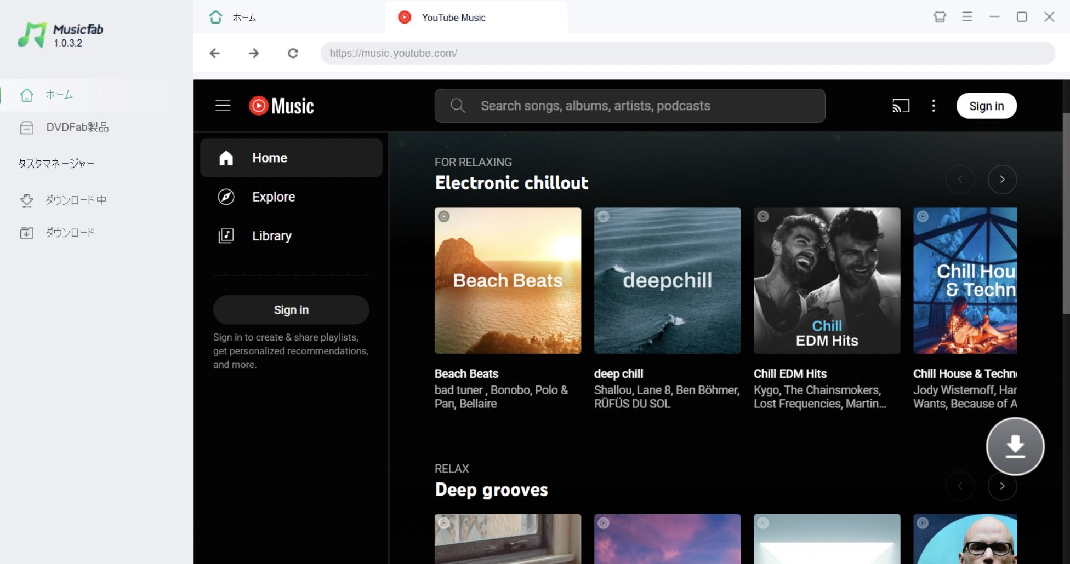Click the Beach Beats title link
The height and width of the screenshot is (564, 1070).
[466, 373]
